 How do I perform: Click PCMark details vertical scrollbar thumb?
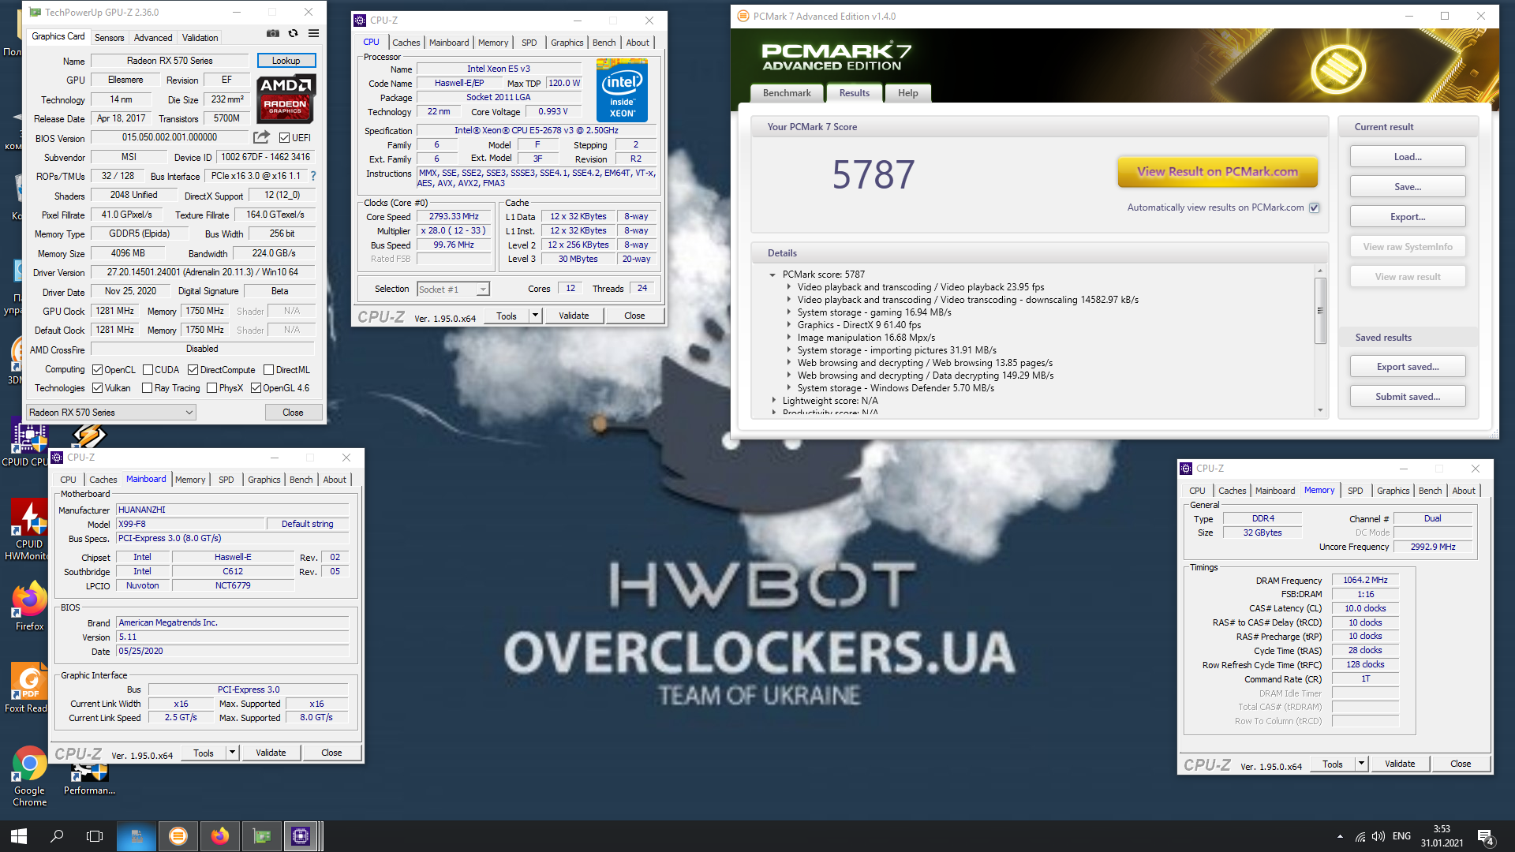1320,310
